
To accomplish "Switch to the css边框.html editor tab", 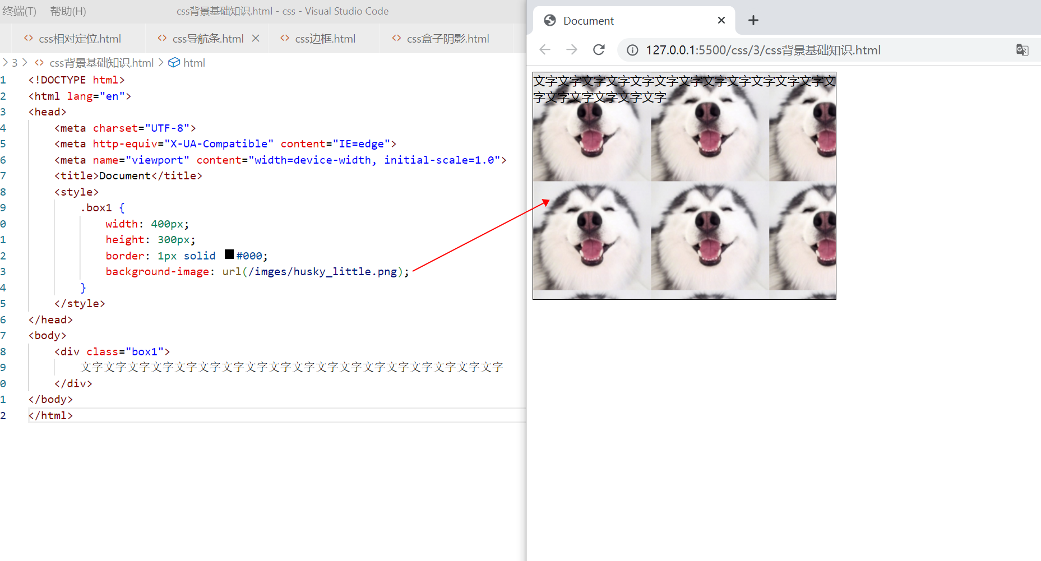I will pyautogui.click(x=325, y=39).
